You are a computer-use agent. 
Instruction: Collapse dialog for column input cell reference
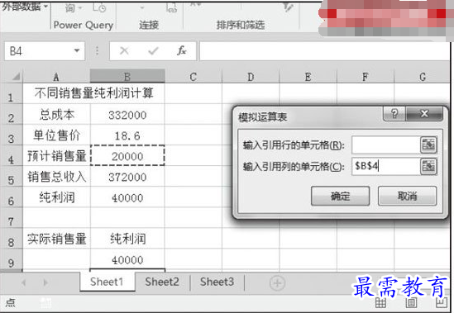pos(428,166)
